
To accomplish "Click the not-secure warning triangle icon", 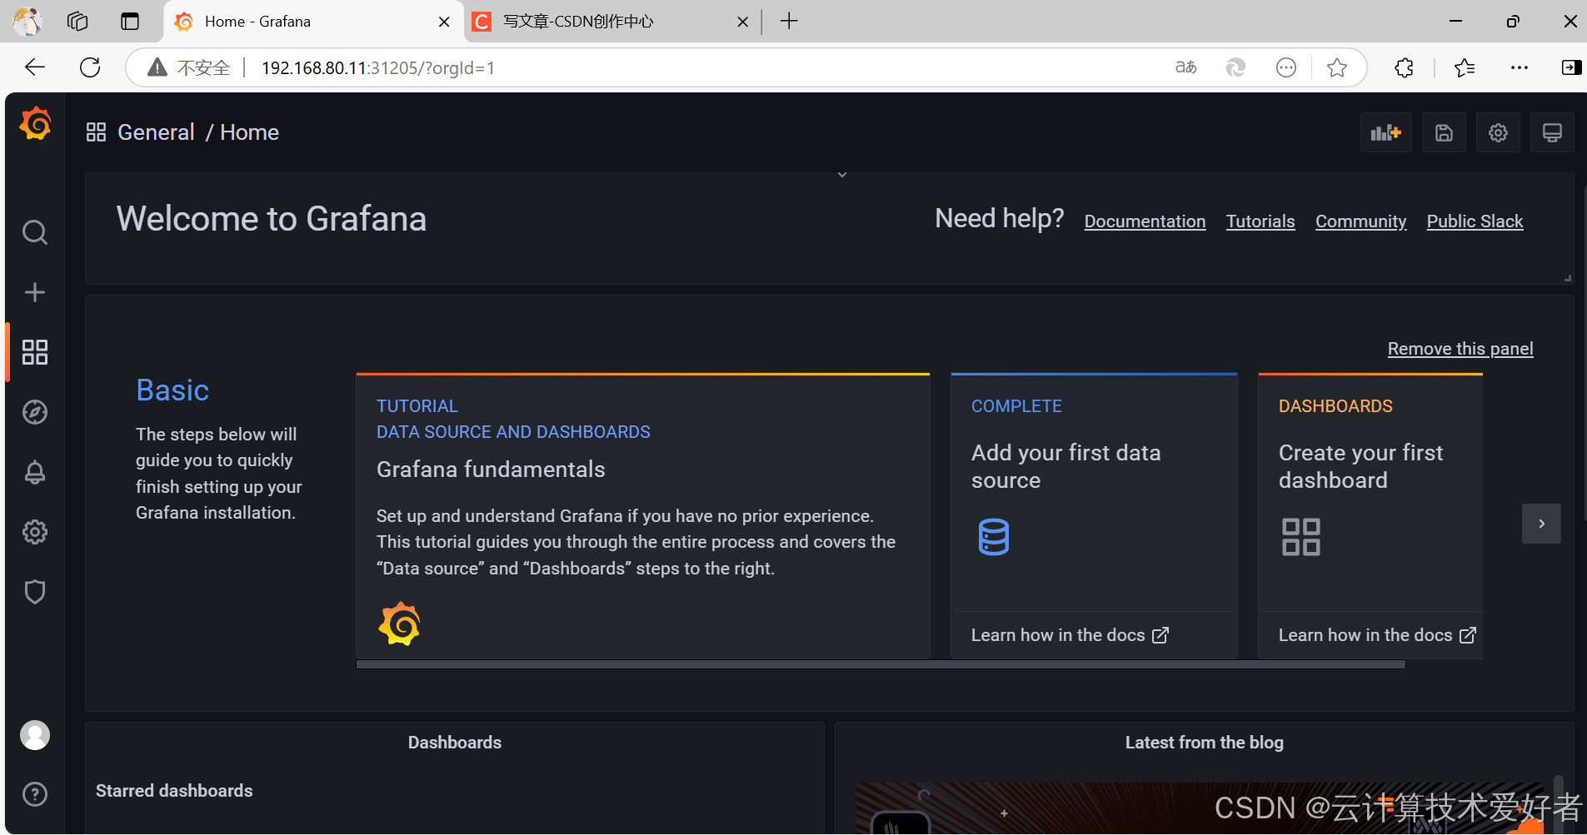I will pyautogui.click(x=157, y=67).
